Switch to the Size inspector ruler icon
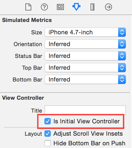The height and width of the screenshot is (148, 132). [92, 7]
